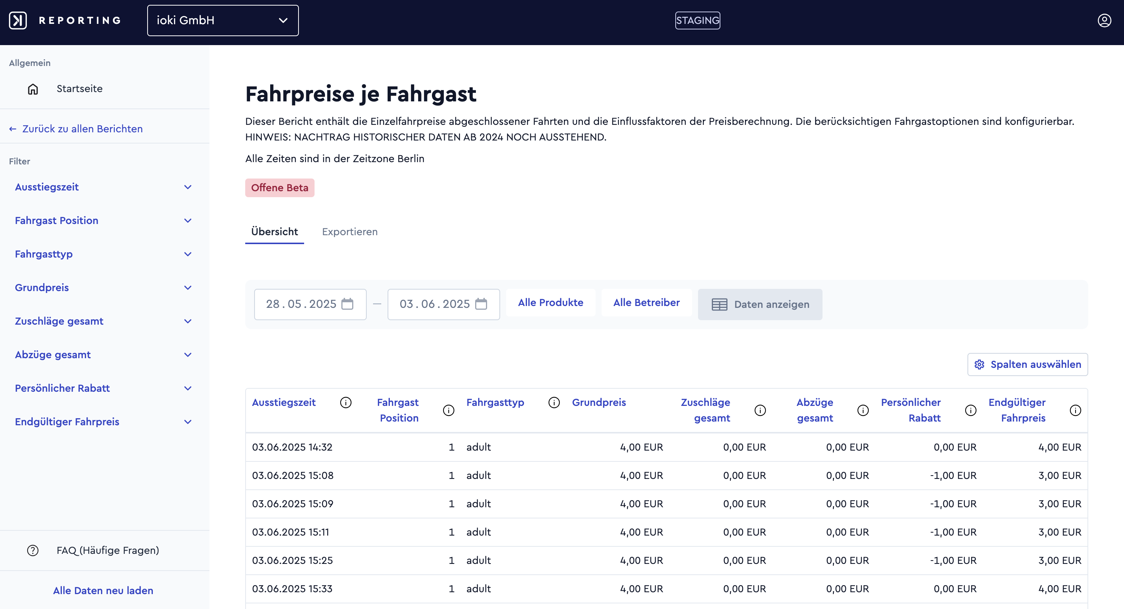This screenshot has width=1124, height=609.
Task: Click the table icon in Daten anzeigen
Action: pos(720,304)
